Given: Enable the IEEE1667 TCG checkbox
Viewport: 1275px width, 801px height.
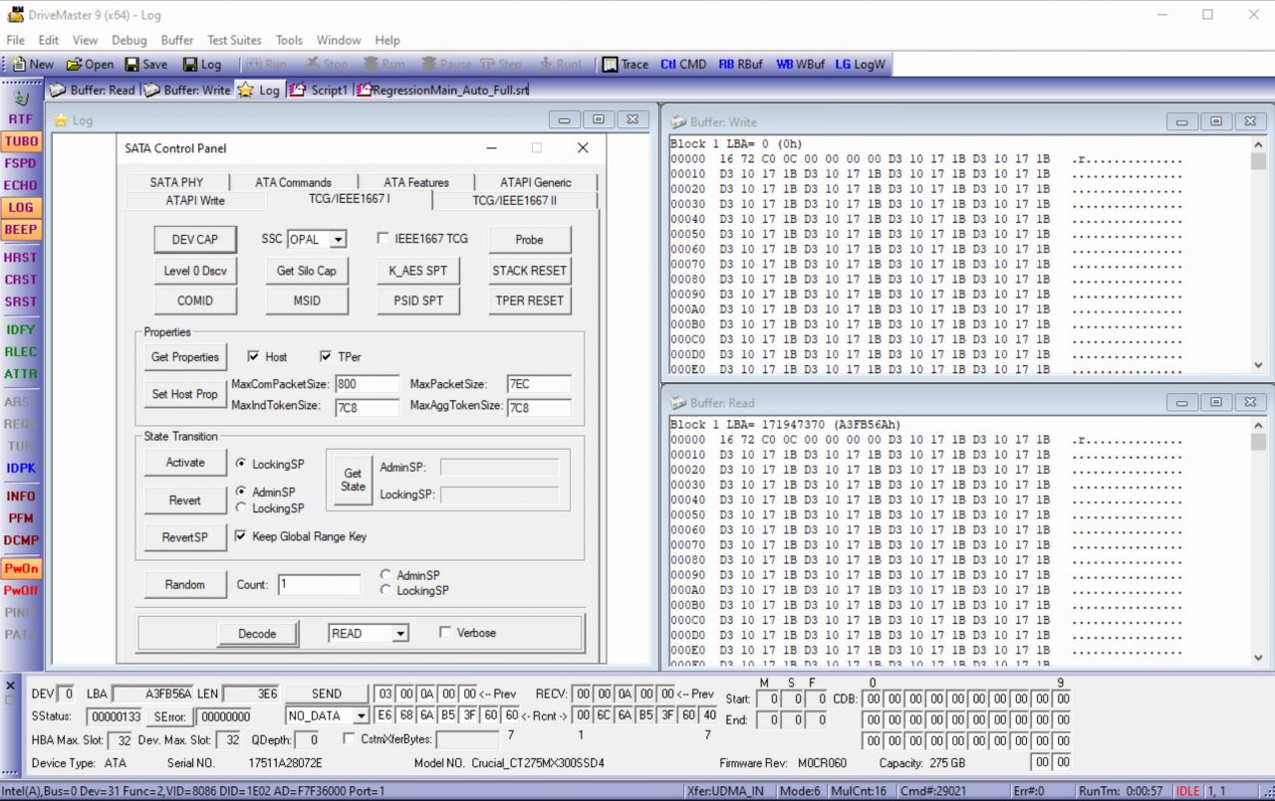Looking at the screenshot, I should coord(383,239).
